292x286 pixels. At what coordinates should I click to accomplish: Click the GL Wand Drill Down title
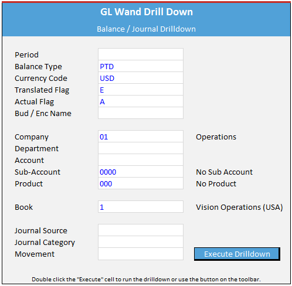coord(147,12)
